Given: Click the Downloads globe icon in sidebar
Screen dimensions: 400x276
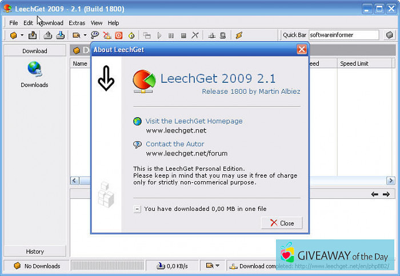Looking at the screenshot, I should tap(34, 69).
